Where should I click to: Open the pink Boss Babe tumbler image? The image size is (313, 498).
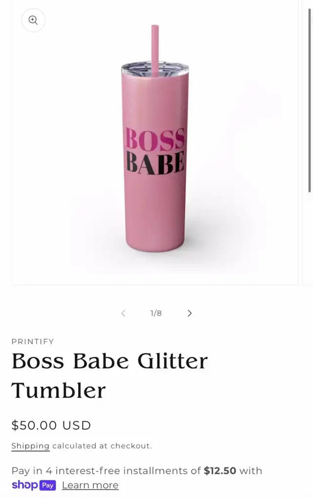click(x=155, y=142)
